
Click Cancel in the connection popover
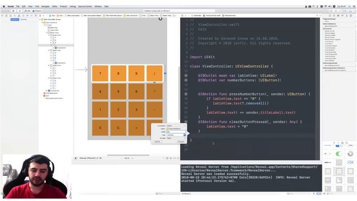[157, 141]
